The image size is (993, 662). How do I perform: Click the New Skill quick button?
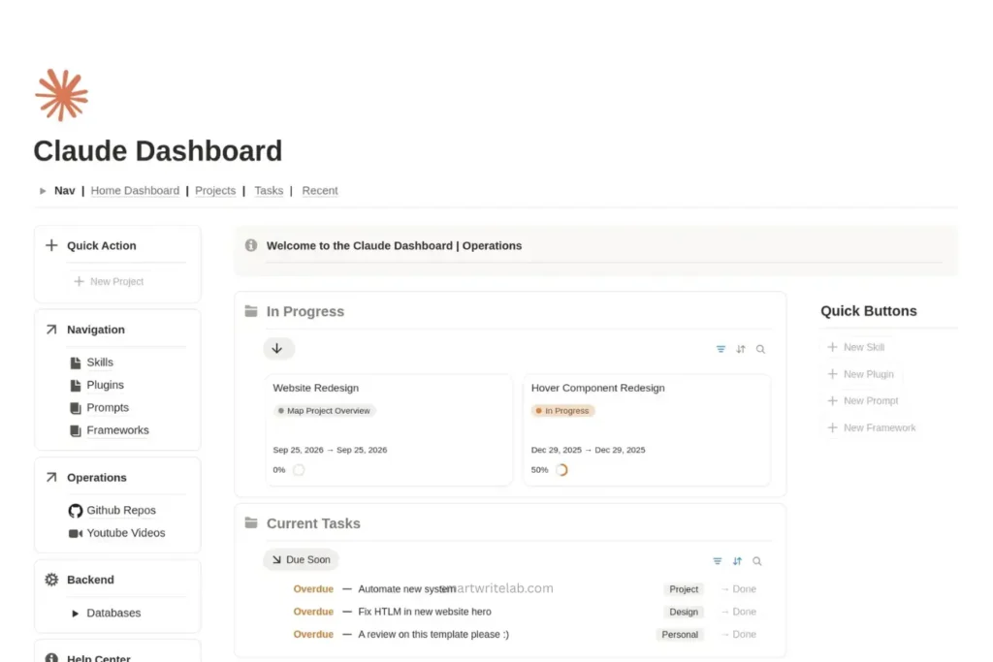pyautogui.click(x=856, y=347)
